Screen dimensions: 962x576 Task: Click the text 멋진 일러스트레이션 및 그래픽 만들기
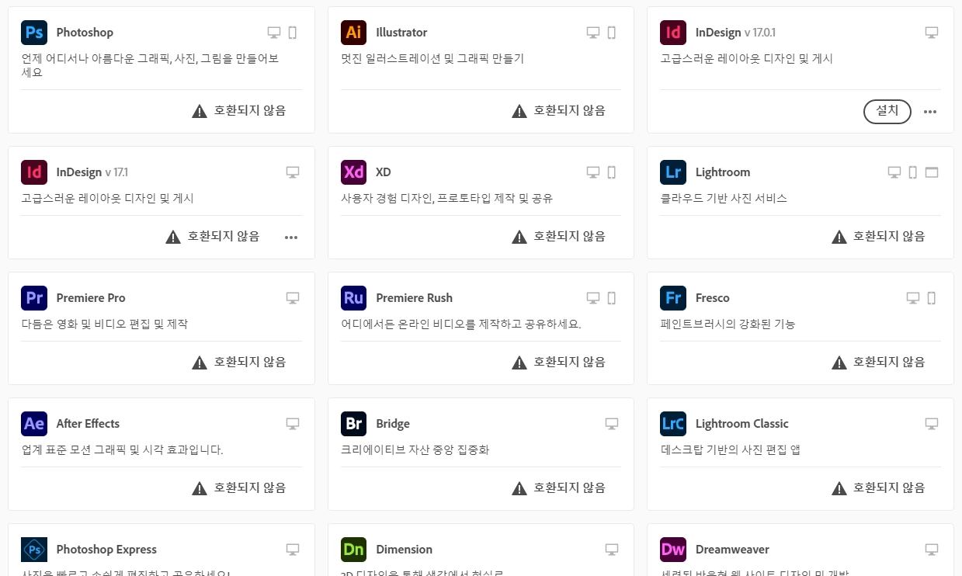tap(432, 59)
